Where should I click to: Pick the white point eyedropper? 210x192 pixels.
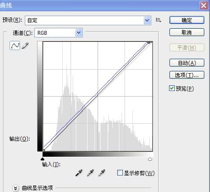[102, 173]
